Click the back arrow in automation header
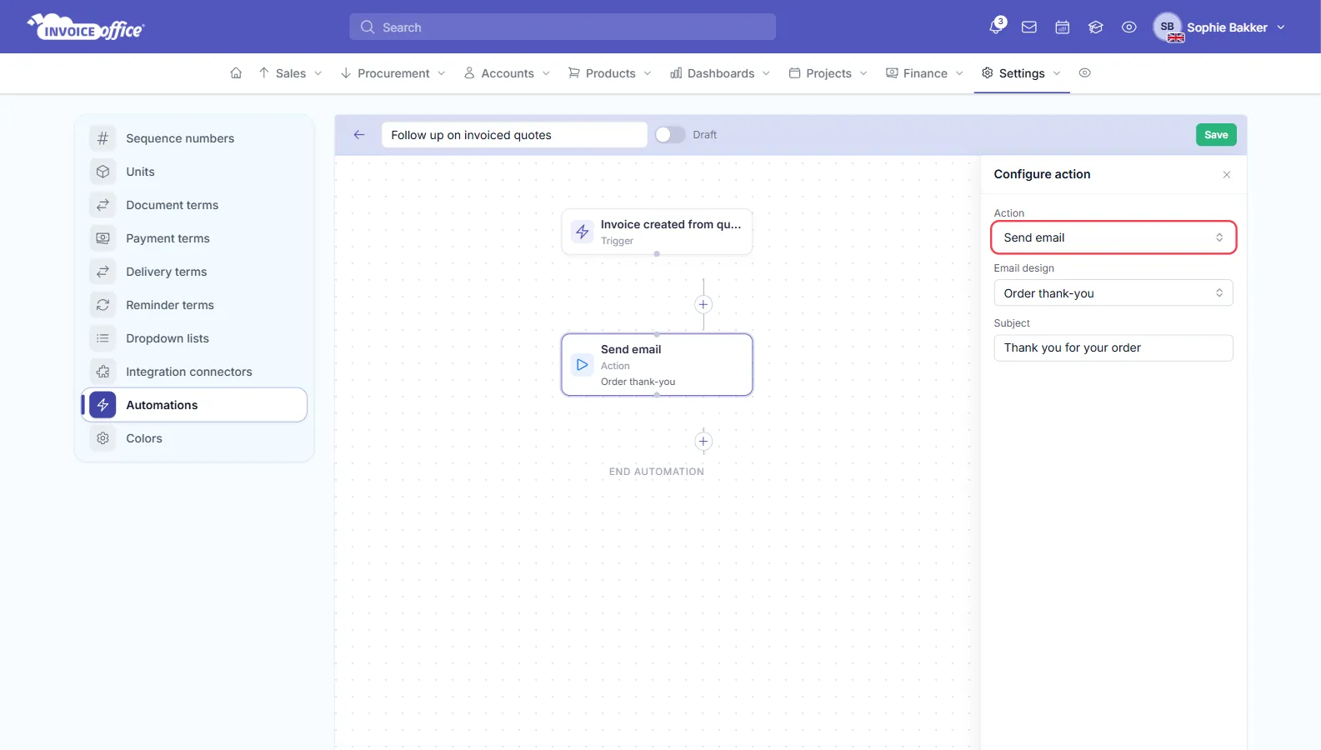 pyautogui.click(x=359, y=135)
